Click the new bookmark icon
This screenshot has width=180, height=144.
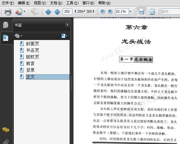pyautogui.click(x=64, y=36)
